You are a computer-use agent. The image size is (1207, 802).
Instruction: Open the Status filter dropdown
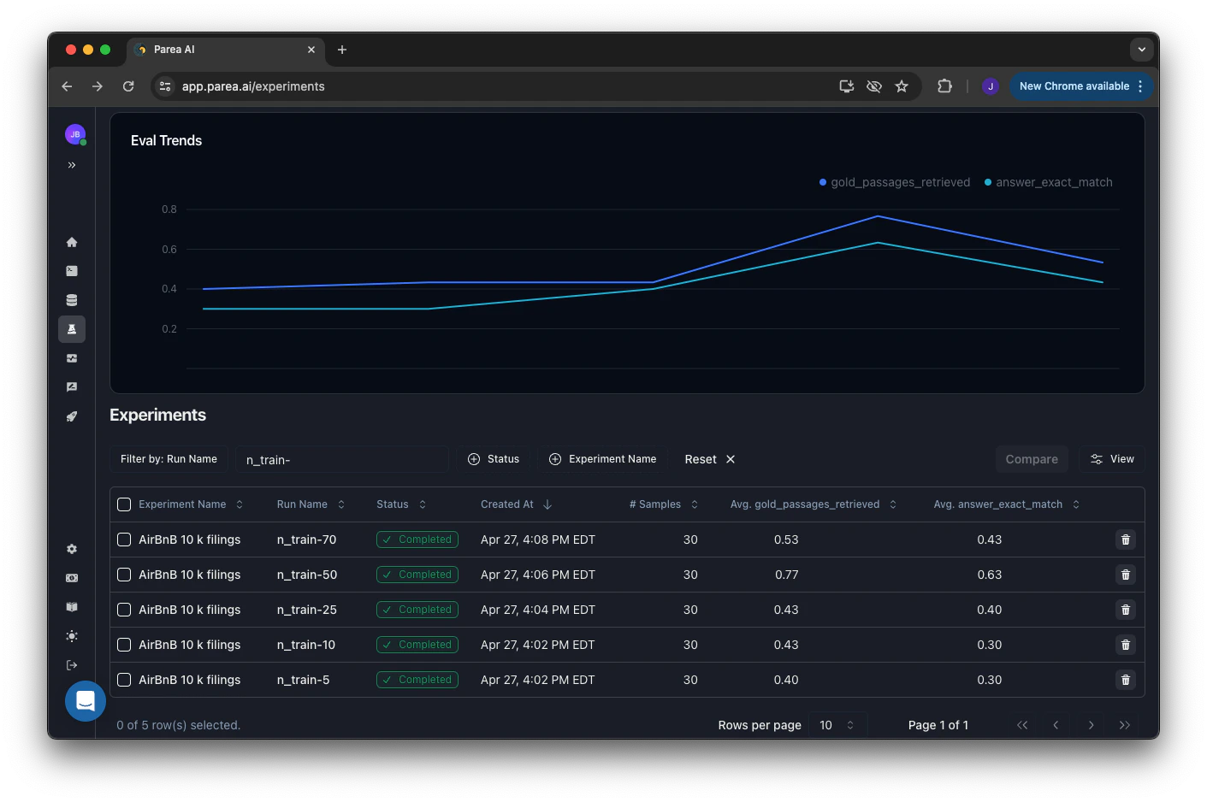click(x=494, y=459)
